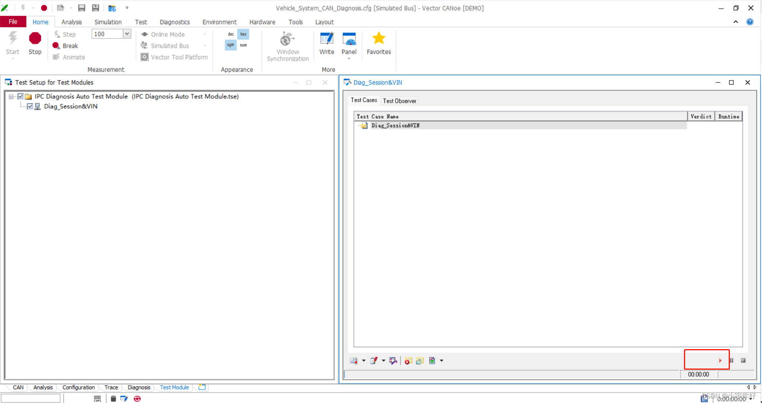
Task: Uncheck IPC Diagnosis Auto Test Module checkbox
Action: coord(21,96)
